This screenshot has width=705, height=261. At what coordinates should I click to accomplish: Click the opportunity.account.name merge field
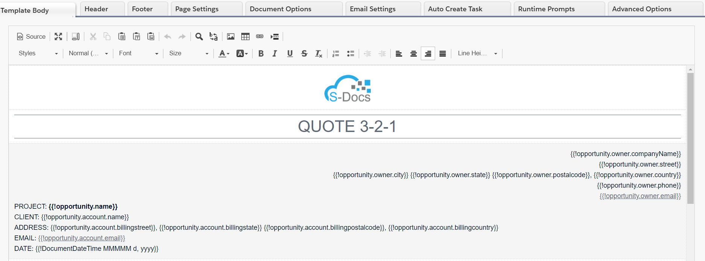pyautogui.click(x=85, y=217)
